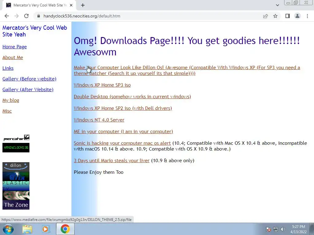Open Action Center flag in tray
The image size is (314, 235).
click(x=268, y=229)
